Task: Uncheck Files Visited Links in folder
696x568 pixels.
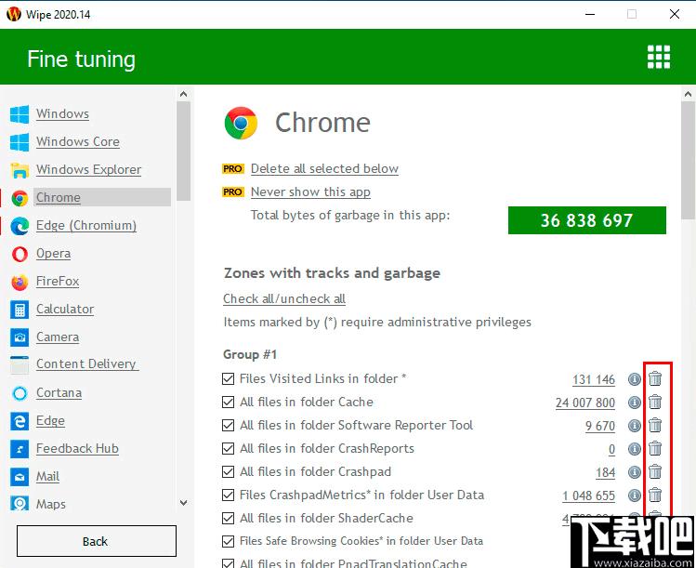Action: tap(229, 378)
